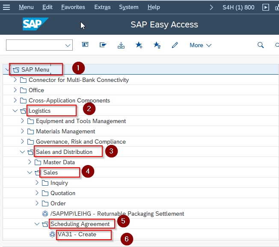
Task: Select VA31 - Create transaction
Action: click(x=77, y=234)
